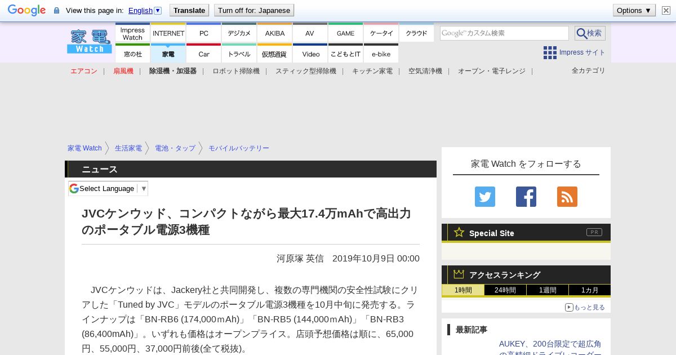Viewport: 676px width, 355px height.
Task: Select the 家電 tab
Action: tap(168, 54)
